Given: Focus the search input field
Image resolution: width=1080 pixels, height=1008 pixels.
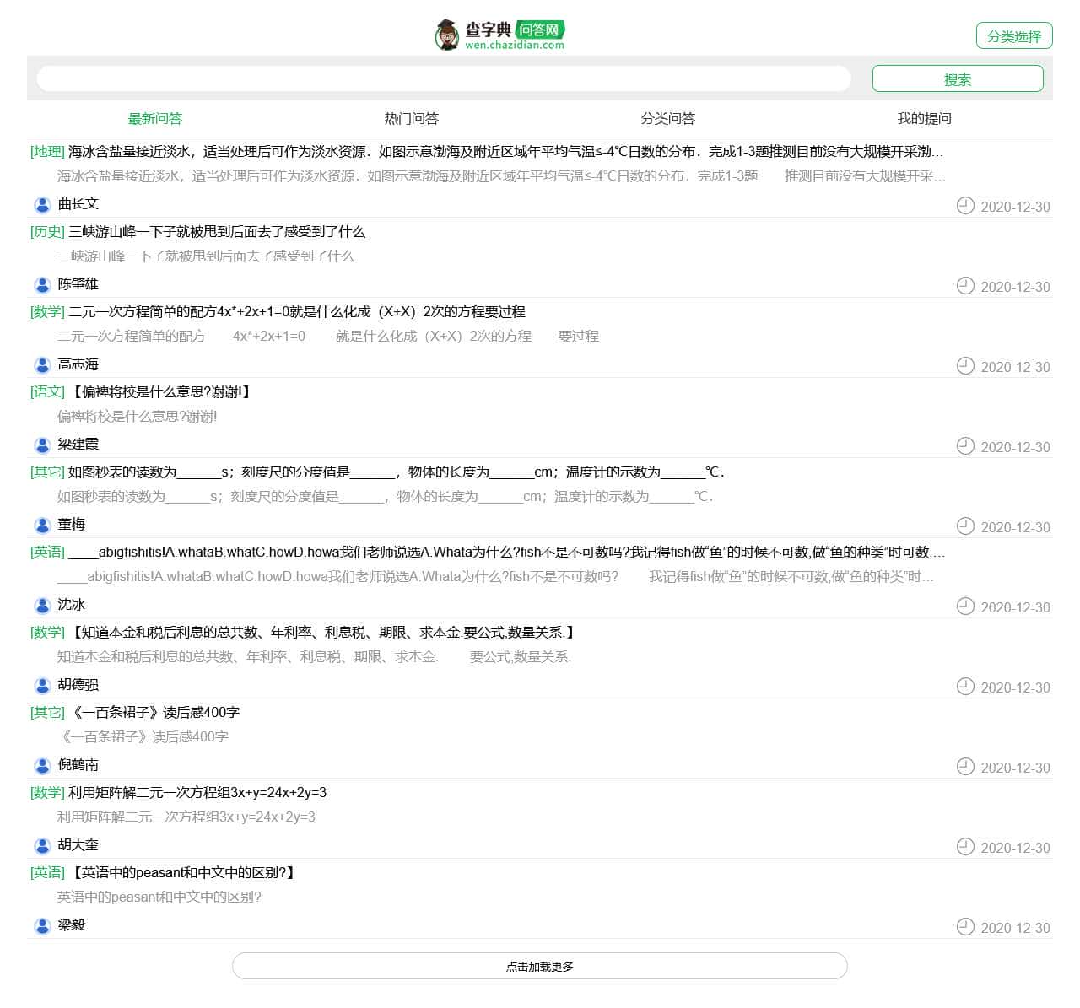Looking at the screenshot, I should click(x=443, y=78).
